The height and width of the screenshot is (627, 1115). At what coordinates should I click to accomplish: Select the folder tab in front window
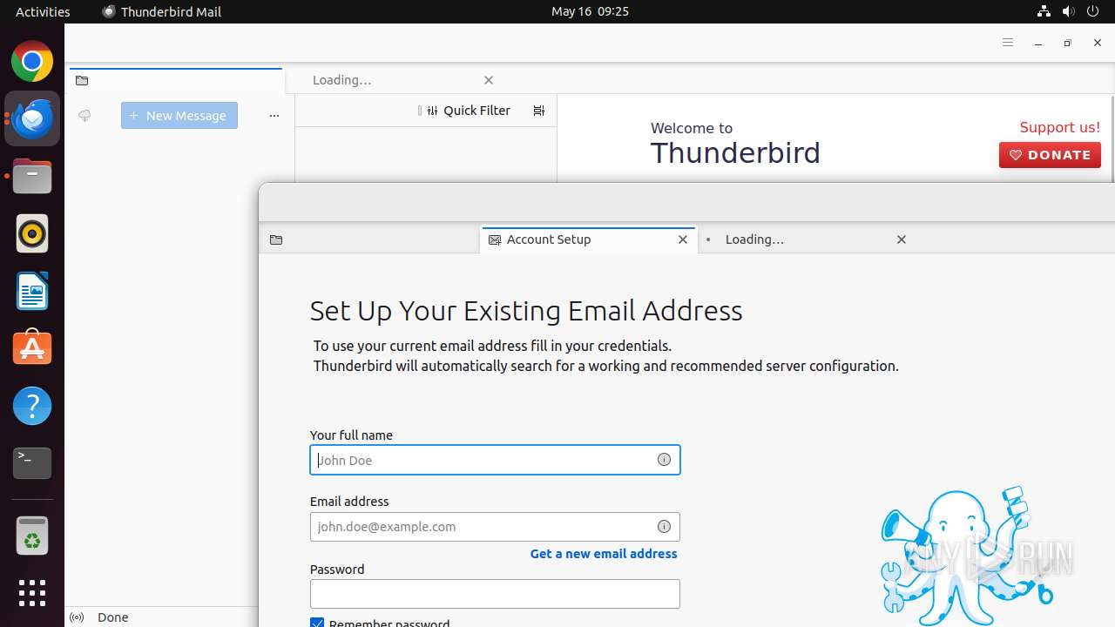pyautogui.click(x=369, y=239)
